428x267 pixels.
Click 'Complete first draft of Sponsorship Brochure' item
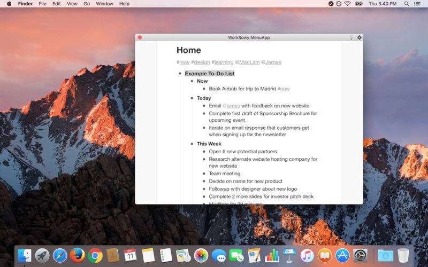click(x=263, y=116)
